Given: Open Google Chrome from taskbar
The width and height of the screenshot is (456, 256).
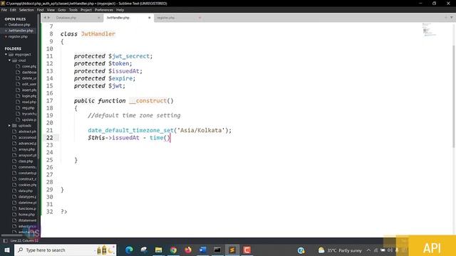Looking at the screenshot, I should [x=173, y=250].
